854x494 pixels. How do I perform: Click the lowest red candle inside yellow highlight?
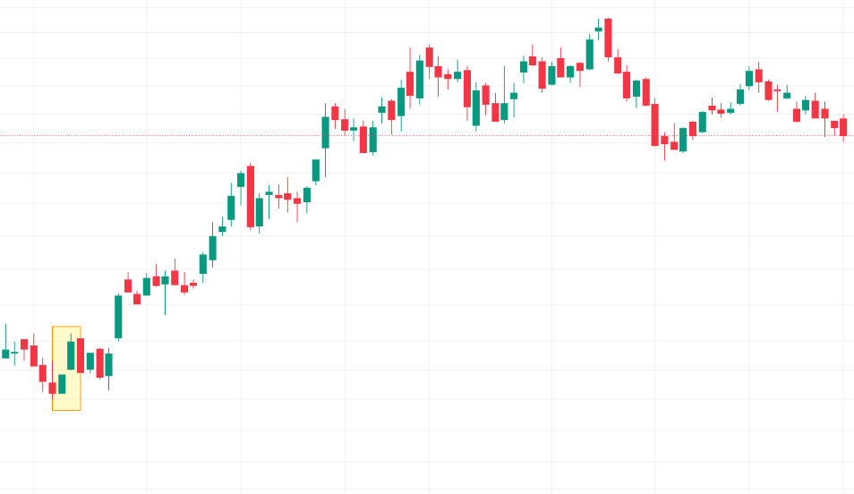click(x=52, y=388)
